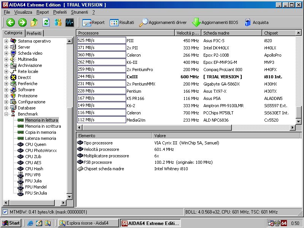Toggle the checkbox in the status bar
This screenshot has height=228, width=304.
pyautogui.click(x=5, y=212)
